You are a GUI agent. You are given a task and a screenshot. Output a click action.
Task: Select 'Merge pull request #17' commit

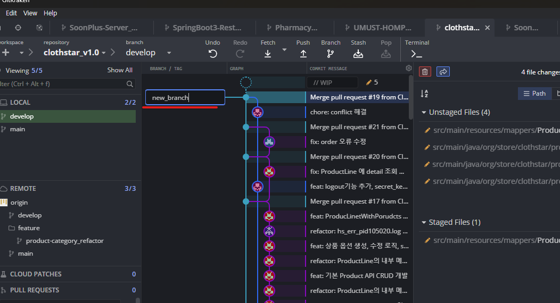pyautogui.click(x=359, y=201)
